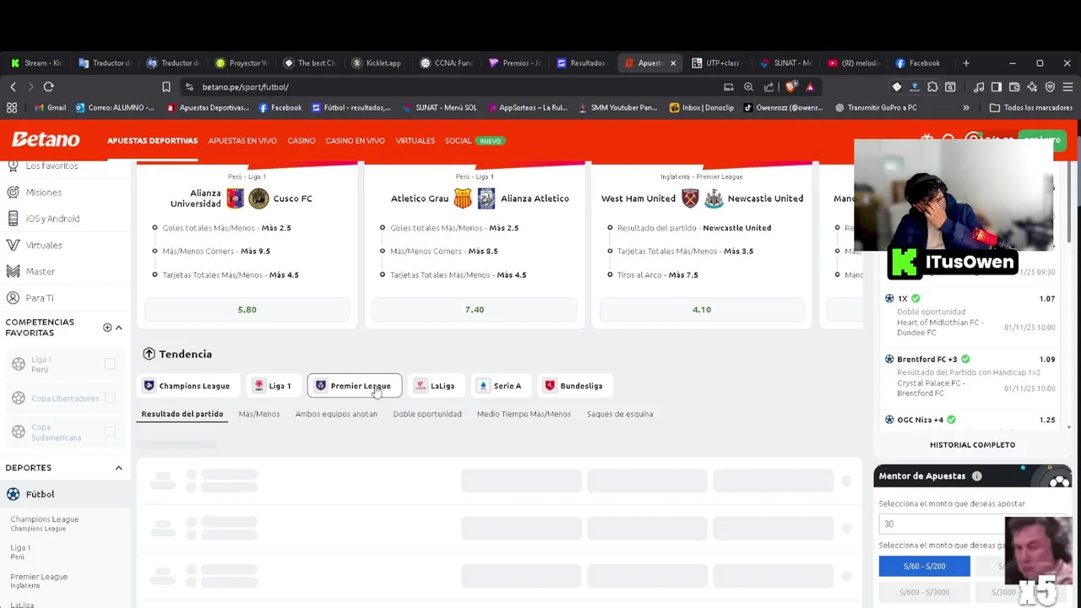Open Casino en Vivo menu
The width and height of the screenshot is (1081, 608).
(x=355, y=141)
